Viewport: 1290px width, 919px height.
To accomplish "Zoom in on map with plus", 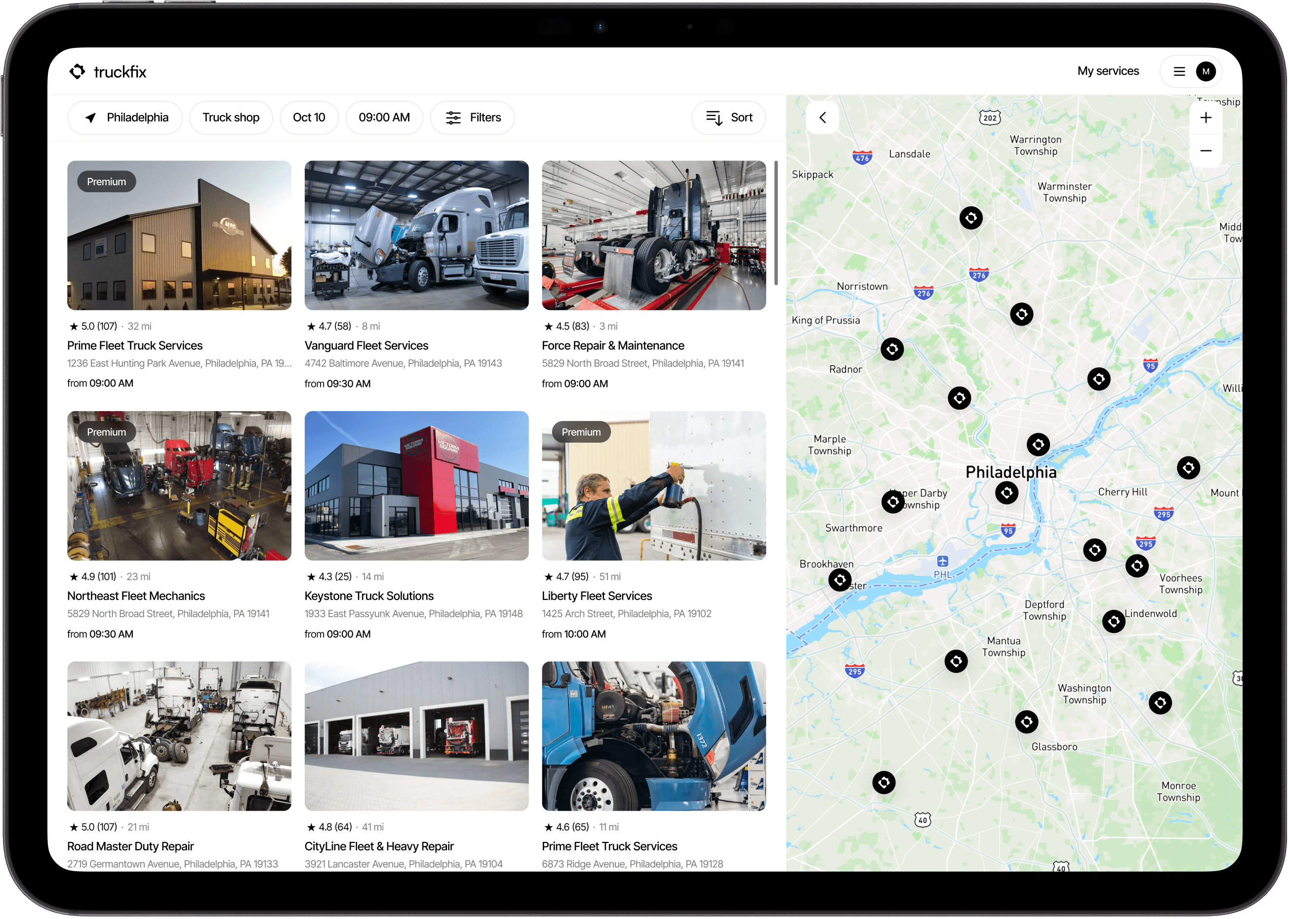I will coord(1206,118).
